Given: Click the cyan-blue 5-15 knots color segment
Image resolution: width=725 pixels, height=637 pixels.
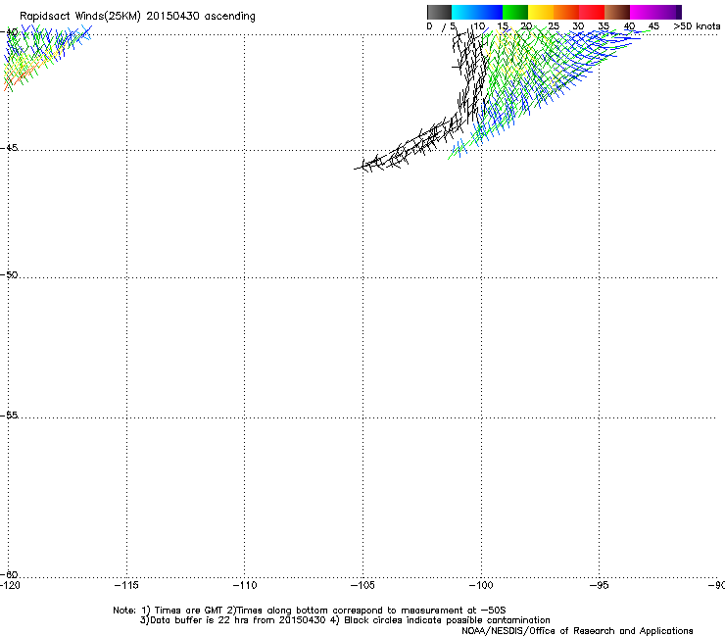Looking at the screenshot, I should [477, 12].
